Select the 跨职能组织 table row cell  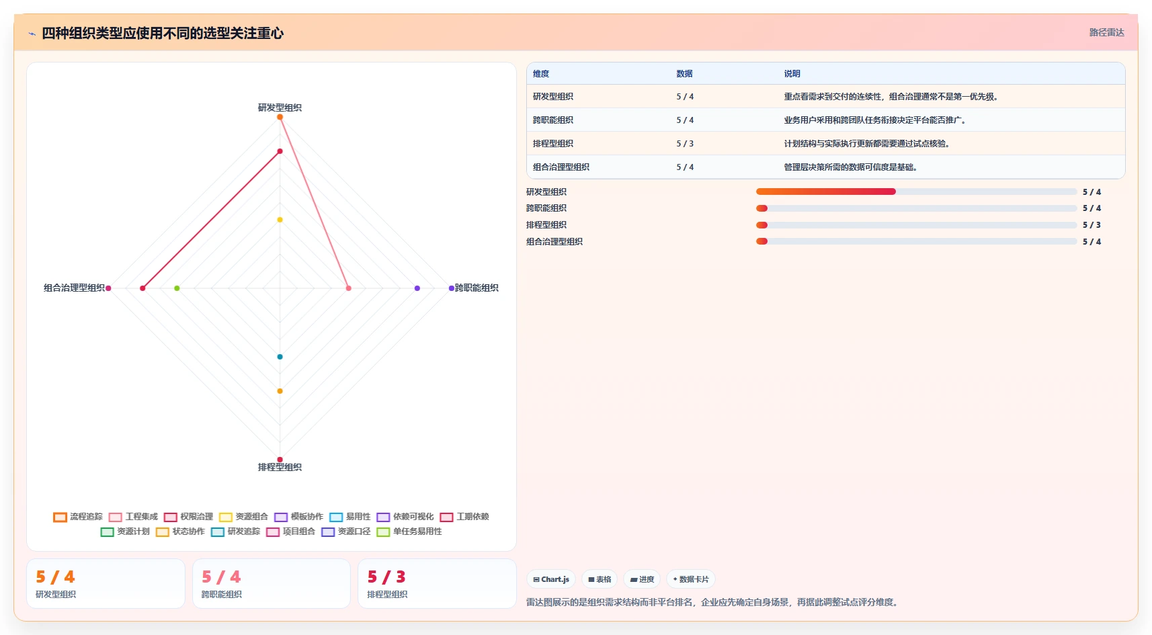(x=553, y=120)
